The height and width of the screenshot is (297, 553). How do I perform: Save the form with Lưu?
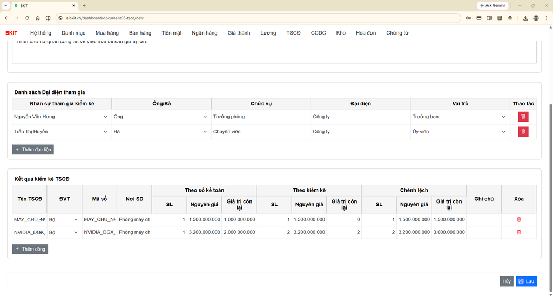(526, 281)
